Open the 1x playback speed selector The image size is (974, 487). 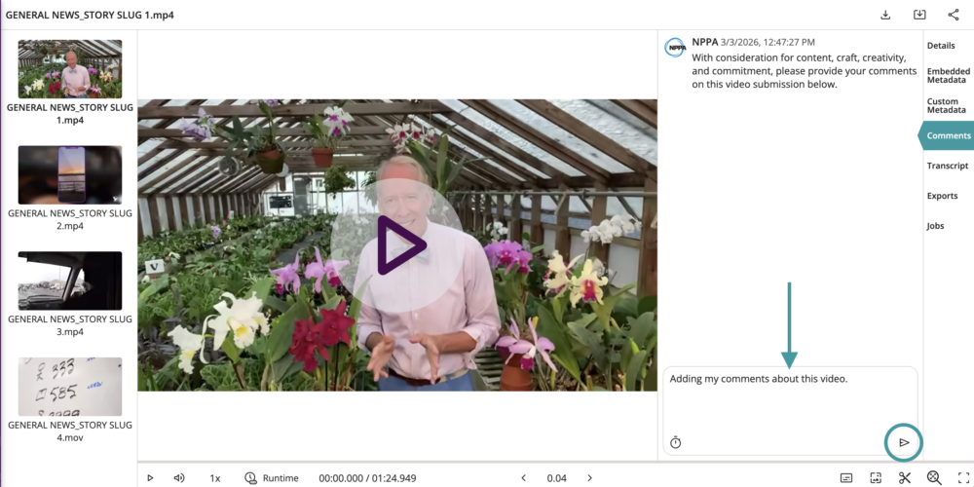click(215, 478)
